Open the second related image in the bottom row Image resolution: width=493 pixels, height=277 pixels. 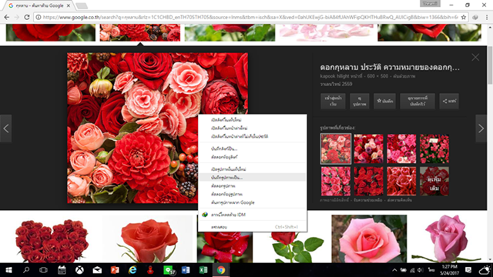click(x=368, y=182)
